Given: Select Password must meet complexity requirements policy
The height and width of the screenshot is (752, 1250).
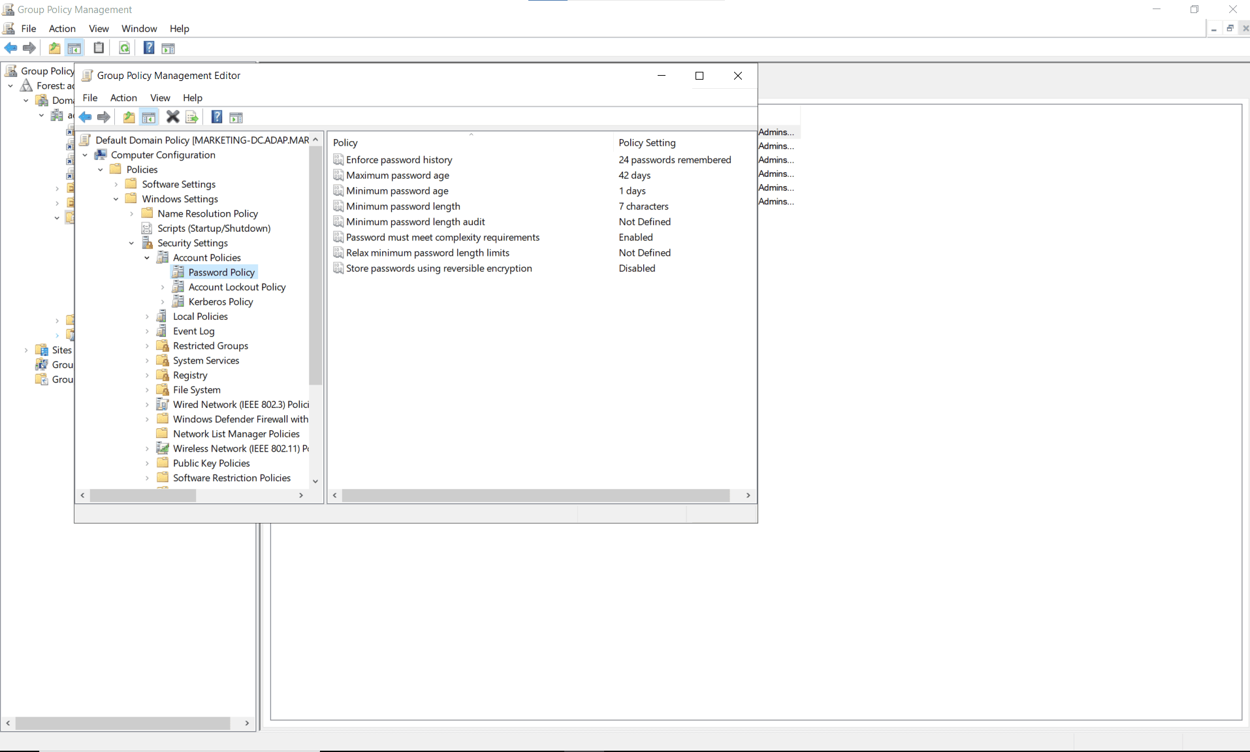Looking at the screenshot, I should tap(443, 237).
